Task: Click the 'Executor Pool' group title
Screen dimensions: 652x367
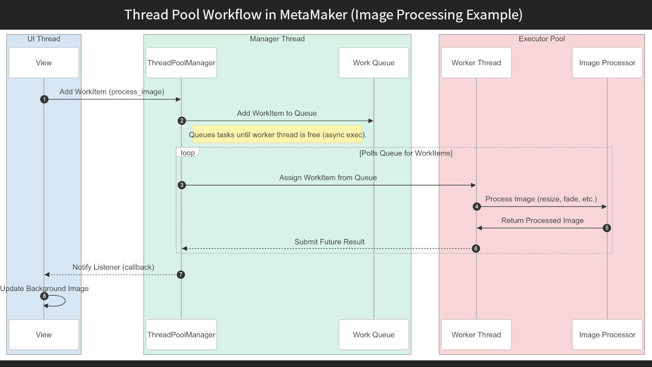Action: pyautogui.click(x=541, y=39)
